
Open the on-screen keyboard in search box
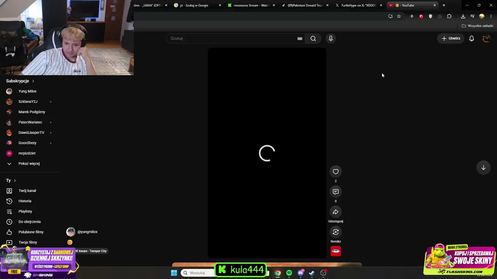(x=300, y=38)
